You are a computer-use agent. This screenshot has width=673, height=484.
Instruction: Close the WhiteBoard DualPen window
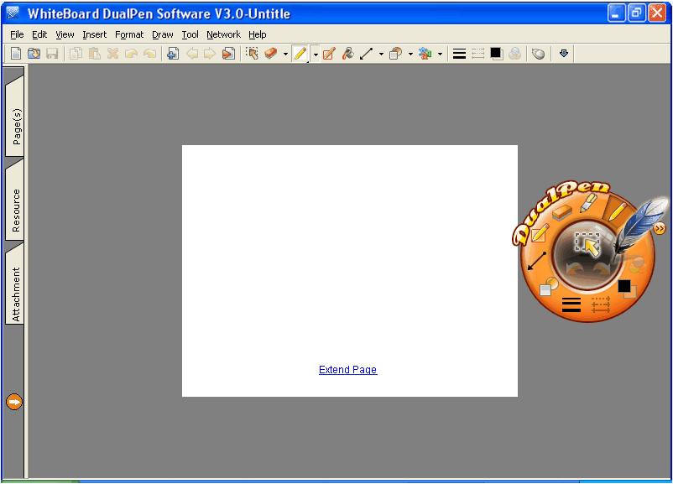point(657,13)
